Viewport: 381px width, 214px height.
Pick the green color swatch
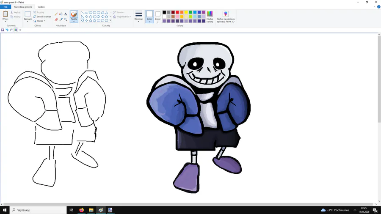[x=190, y=12]
